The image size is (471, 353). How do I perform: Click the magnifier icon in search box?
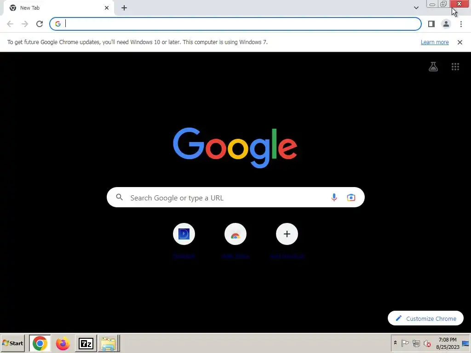click(120, 197)
